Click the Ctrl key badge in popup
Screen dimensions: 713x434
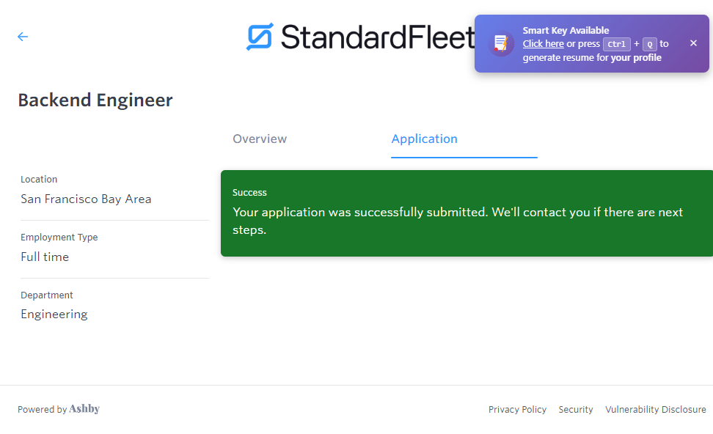tap(616, 44)
